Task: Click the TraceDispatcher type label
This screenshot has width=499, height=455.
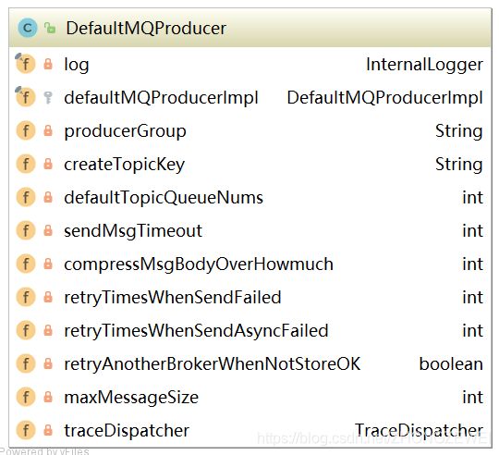Action: [x=420, y=430]
